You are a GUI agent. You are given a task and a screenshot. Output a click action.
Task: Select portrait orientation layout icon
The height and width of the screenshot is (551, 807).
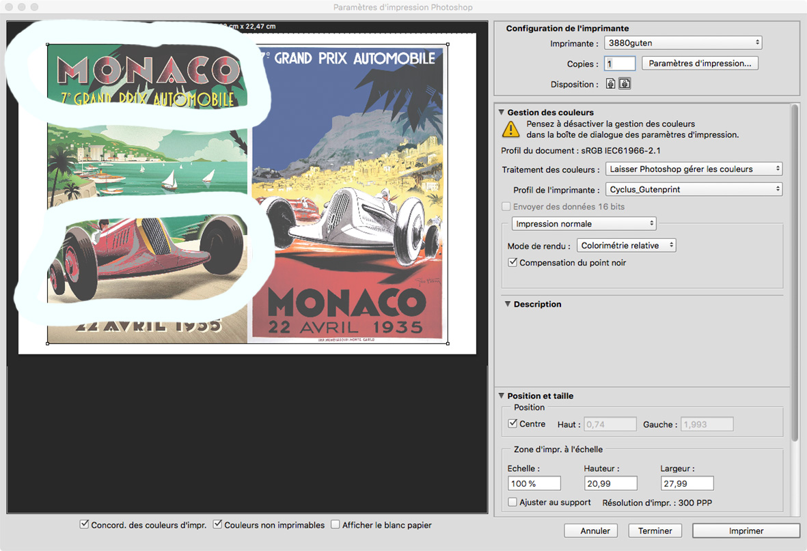pos(610,84)
